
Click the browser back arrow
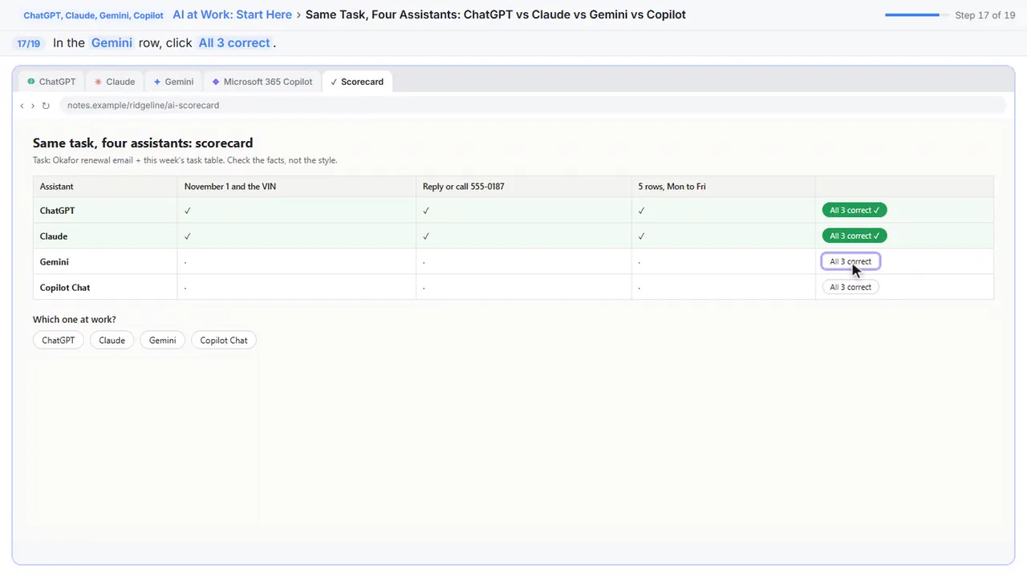click(22, 106)
